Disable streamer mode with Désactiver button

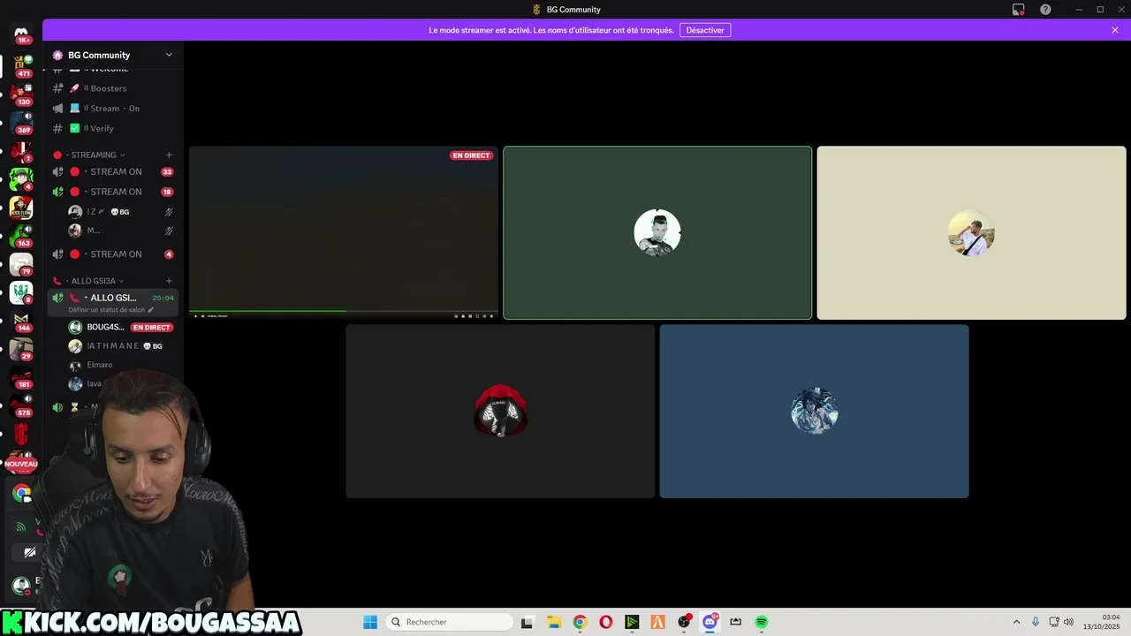(705, 30)
